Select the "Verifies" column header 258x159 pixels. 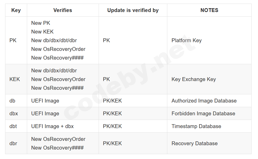(63, 10)
